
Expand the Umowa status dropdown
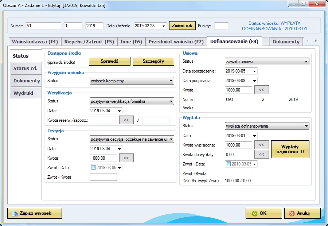point(306,62)
